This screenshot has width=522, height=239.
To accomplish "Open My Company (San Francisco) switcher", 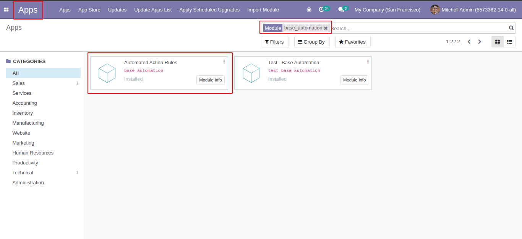I will click(387, 10).
